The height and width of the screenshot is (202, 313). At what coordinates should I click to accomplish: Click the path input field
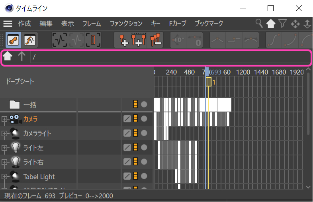point(171,57)
